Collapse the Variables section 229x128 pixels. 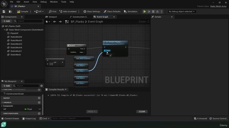tap(2, 102)
